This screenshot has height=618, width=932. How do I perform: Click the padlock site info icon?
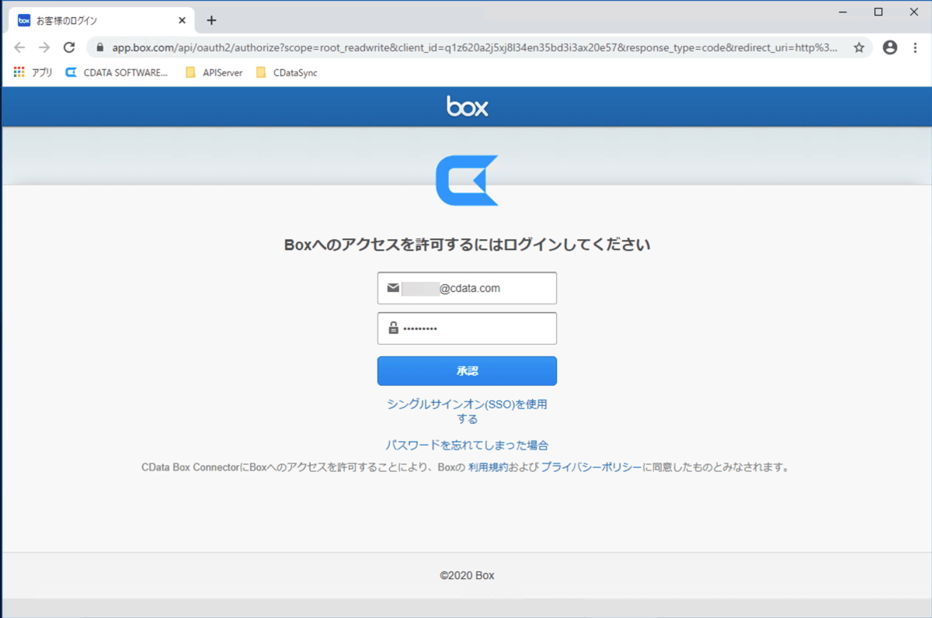(x=99, y=47)
